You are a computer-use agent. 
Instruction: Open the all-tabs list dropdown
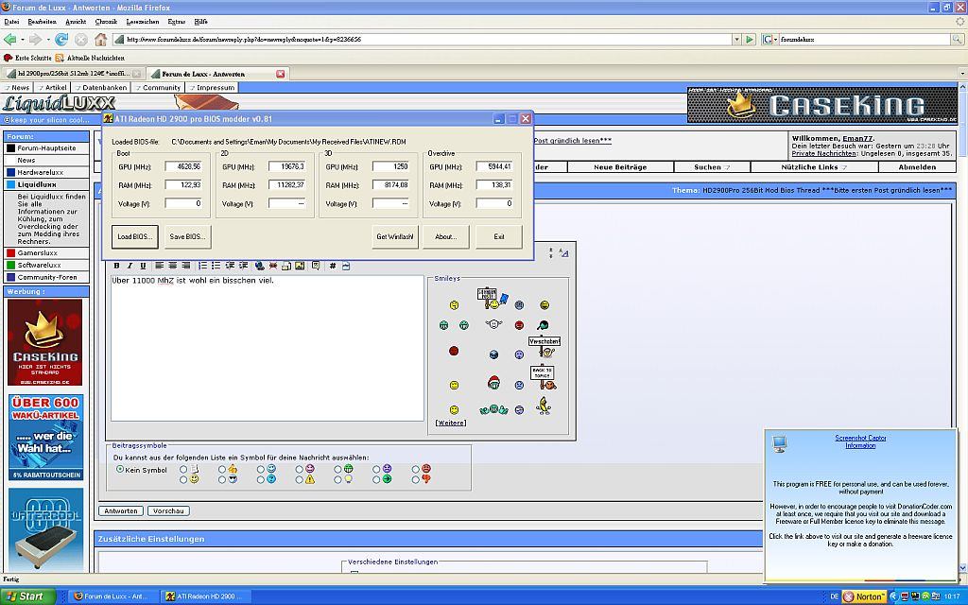[962, 74]
